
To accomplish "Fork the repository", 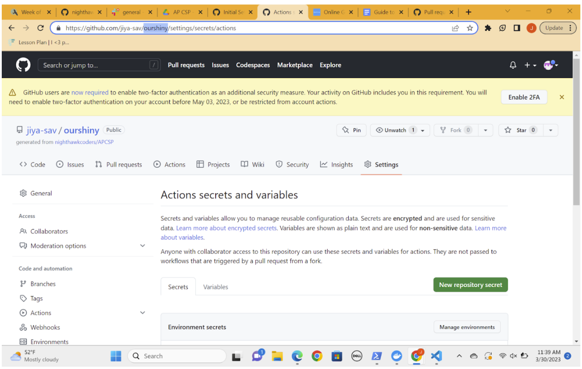I will click(456, 130).
